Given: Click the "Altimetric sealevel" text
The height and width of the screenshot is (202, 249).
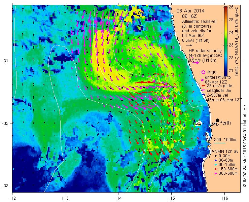Looking at the screenshot, I should pyautogui.click(x=199, y=21).
